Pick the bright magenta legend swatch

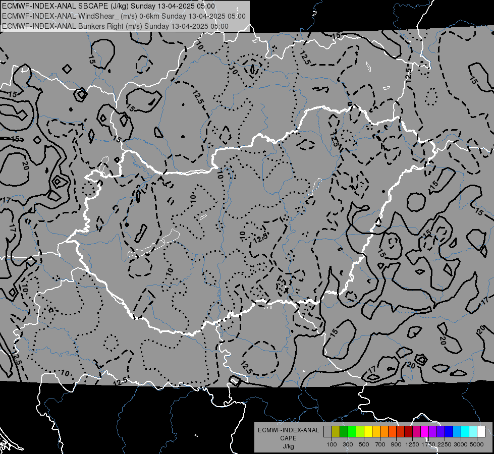pos(425,431)
